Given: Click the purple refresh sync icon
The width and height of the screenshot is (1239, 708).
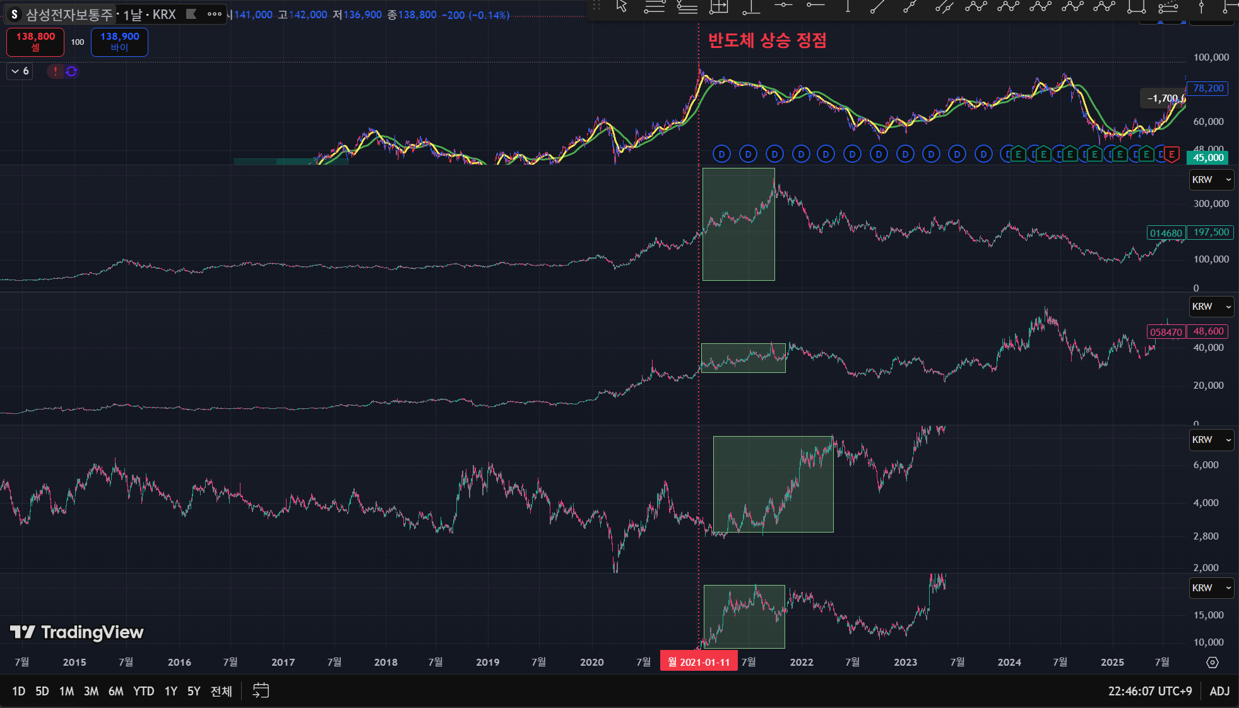Looking at the screenshot, I should click(71, 71).
